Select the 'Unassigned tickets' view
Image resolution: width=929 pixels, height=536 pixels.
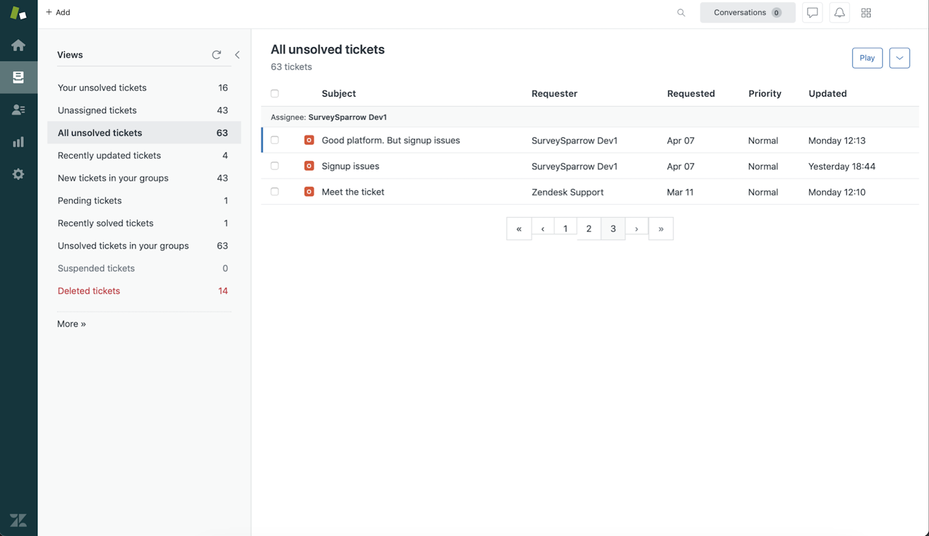pos(97,110)
